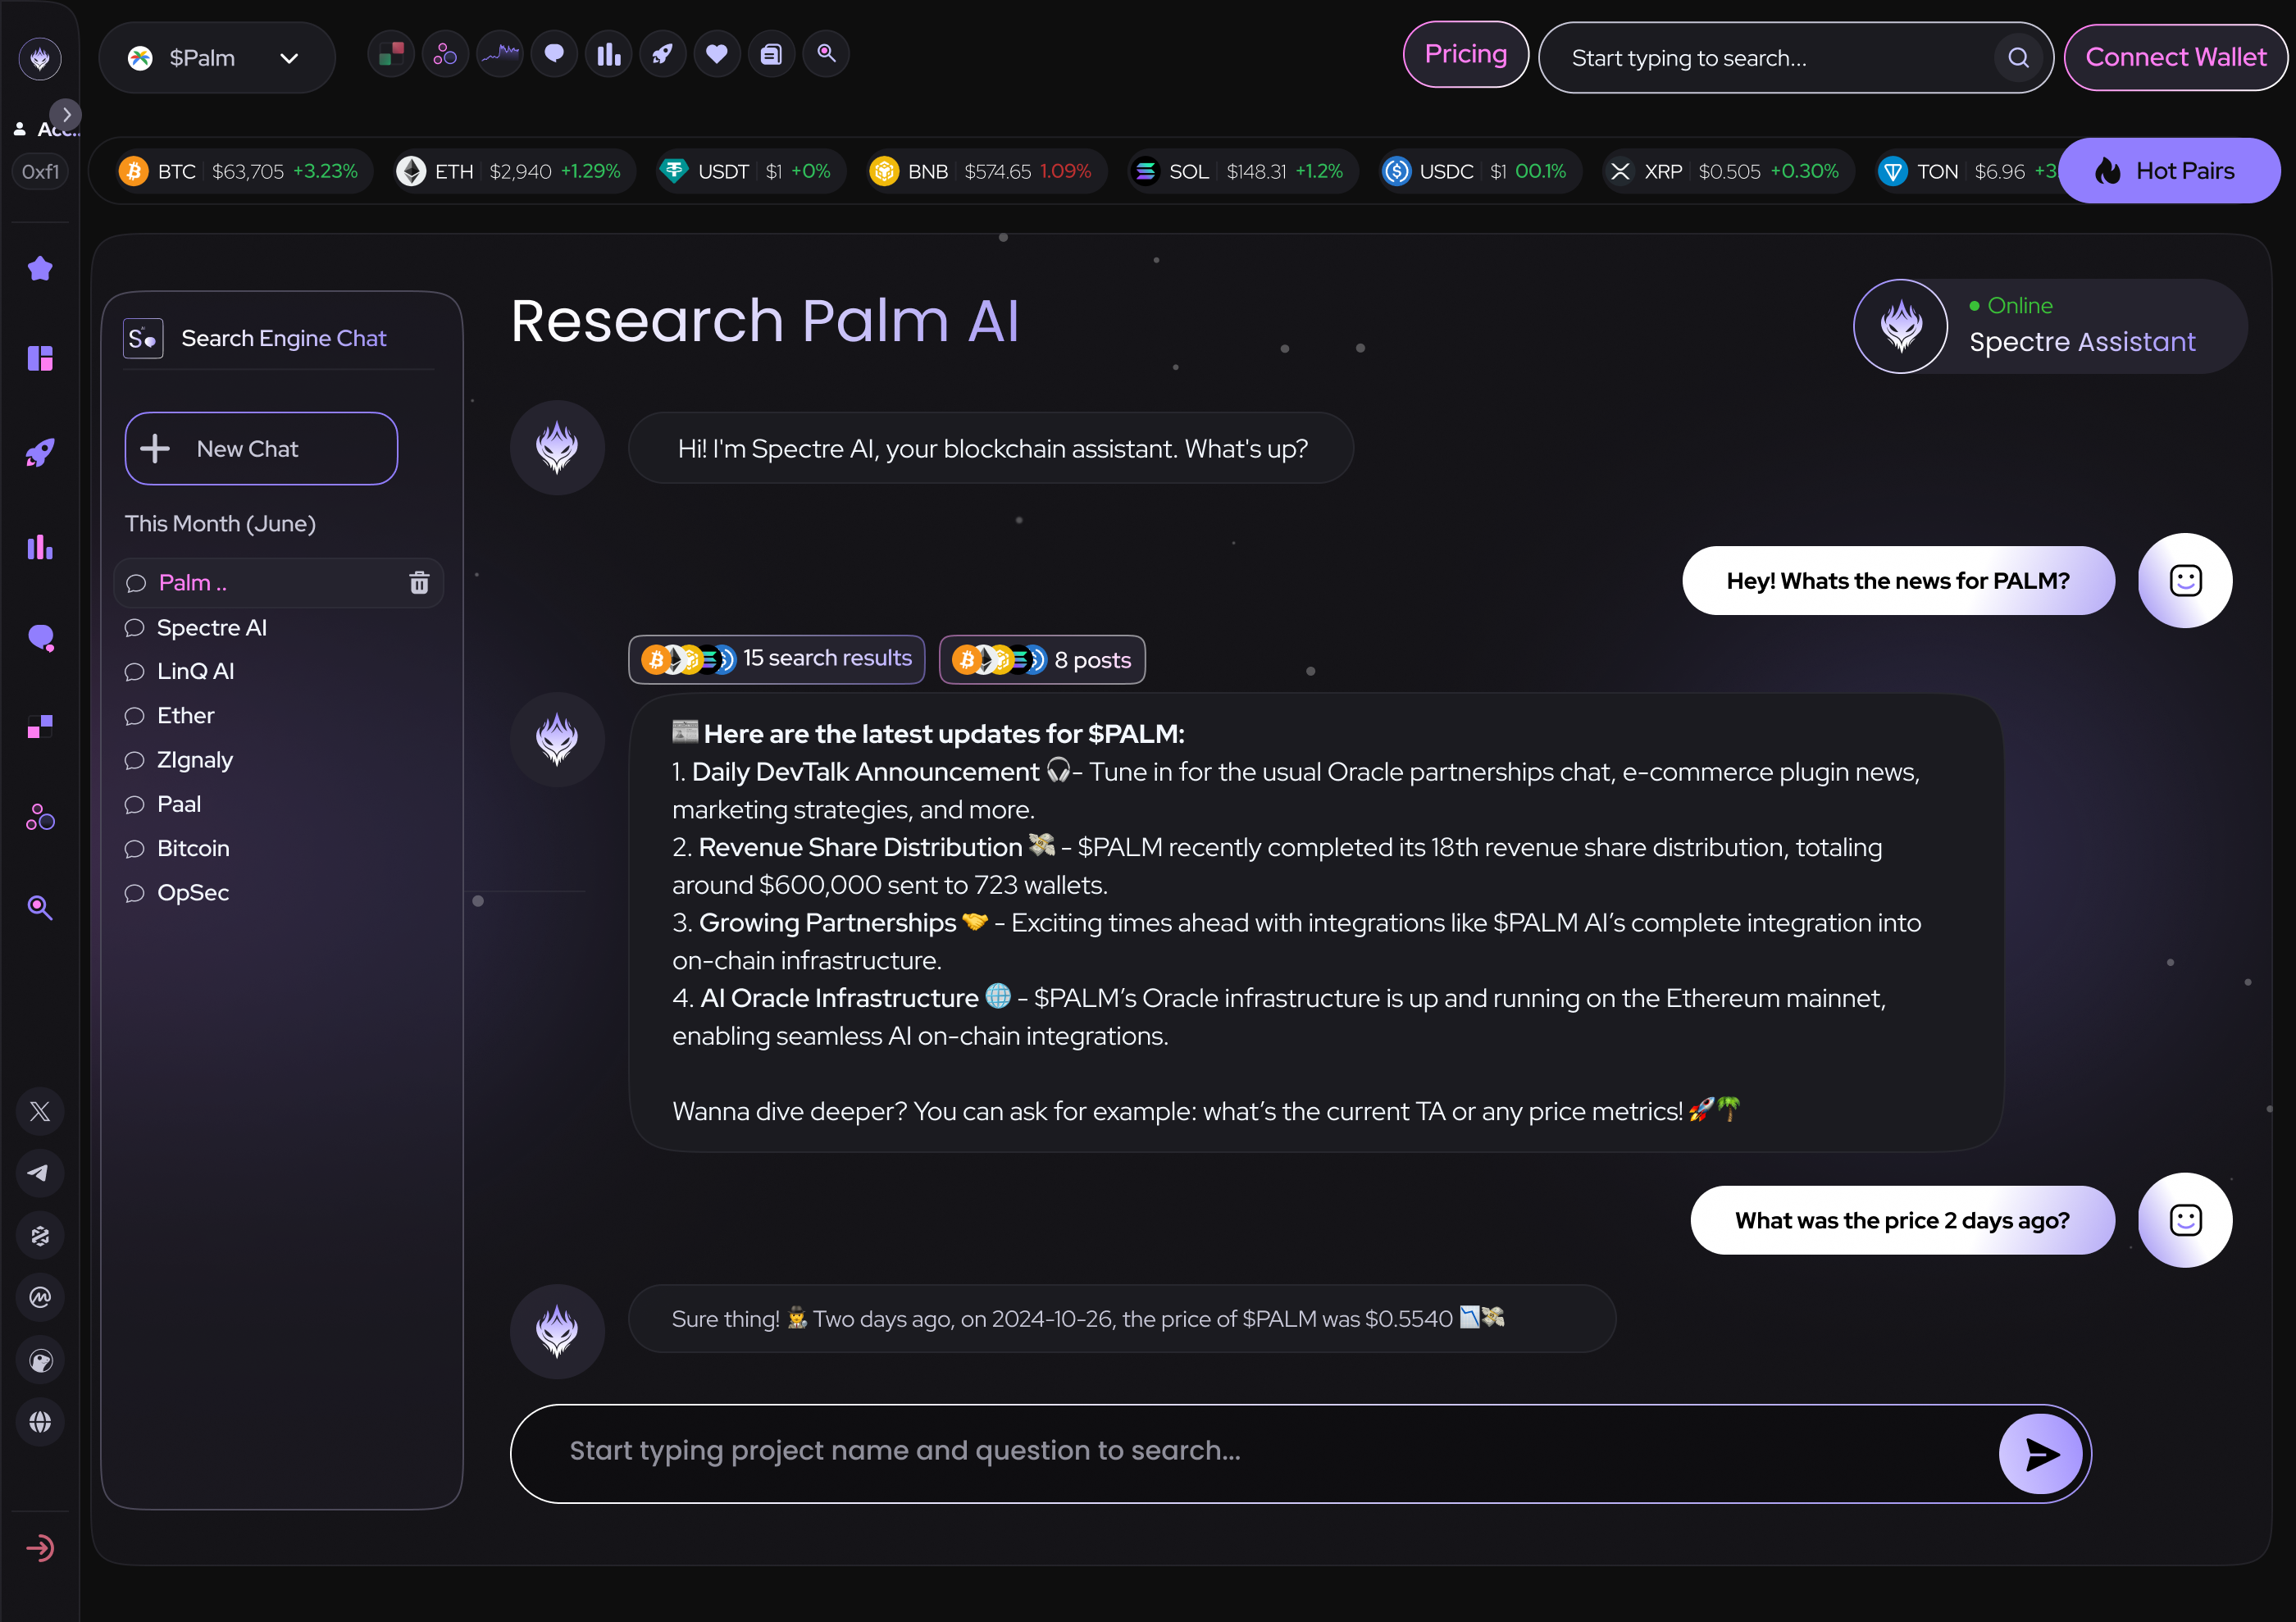Click the magnifier search icon in the top toolbar
Viewport: 2296px width, 1622px height.
tap(826, 54)
